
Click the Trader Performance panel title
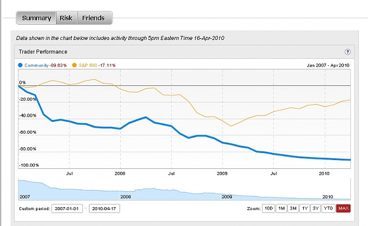[x=43, y=52]
